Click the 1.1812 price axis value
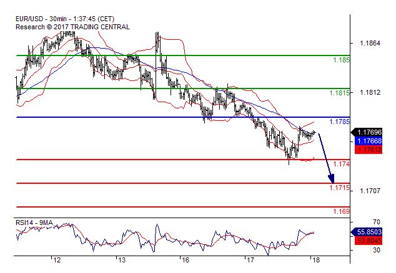Screen dimensions: 396x273 point(370,92)
